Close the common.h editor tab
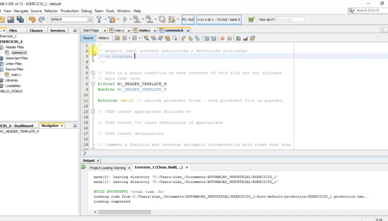Screen dimensions: 388x221 [188, 30]
